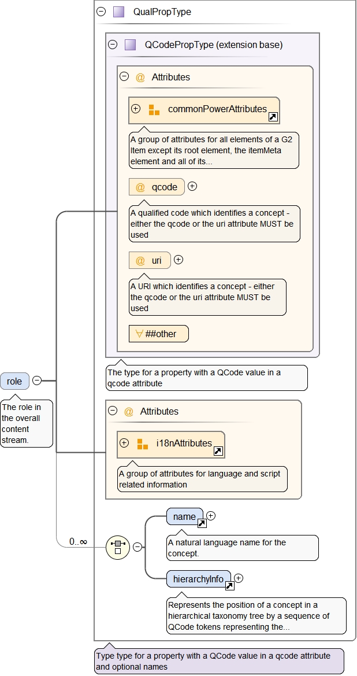The width and height of the screenshot is (357, 676).
Task: Click the commonPowerAttributes link arrow icon
Action: coord(273,117)
